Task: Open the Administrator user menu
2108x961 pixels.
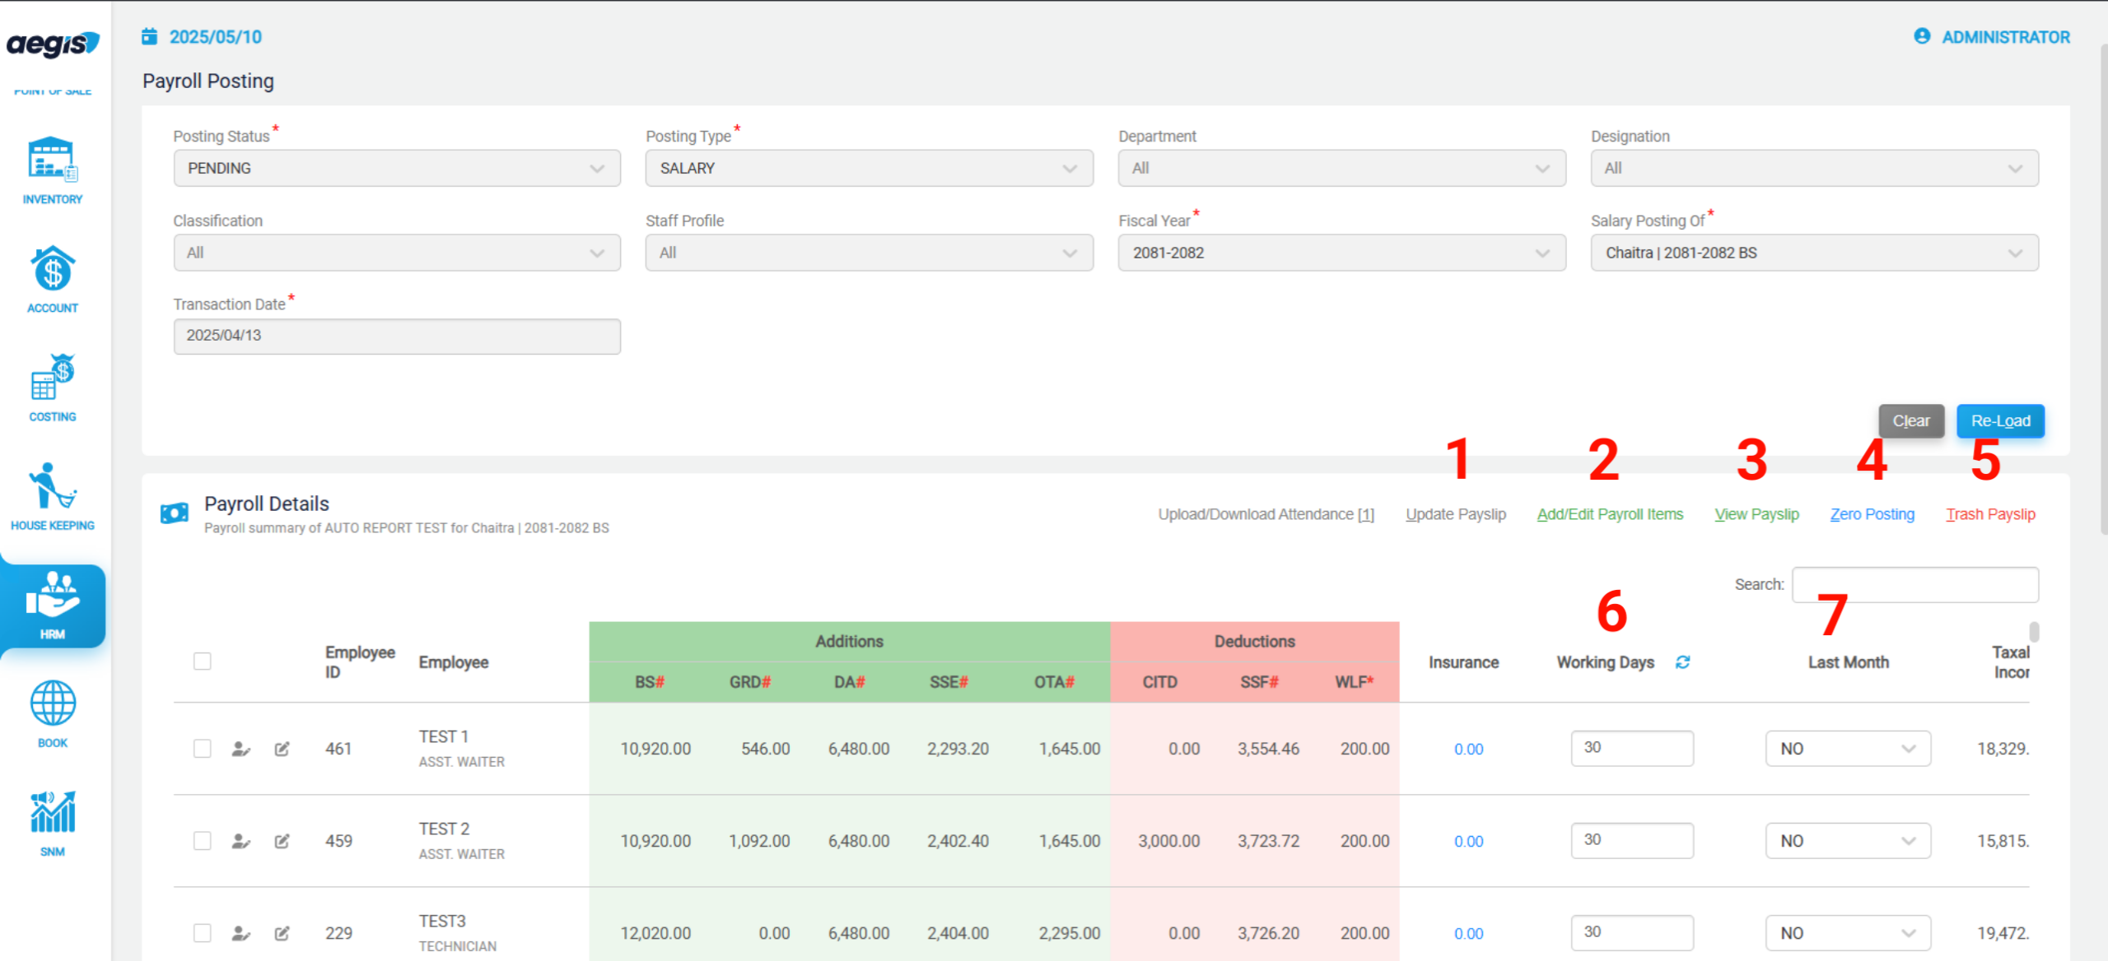Action: point(1991,37)
